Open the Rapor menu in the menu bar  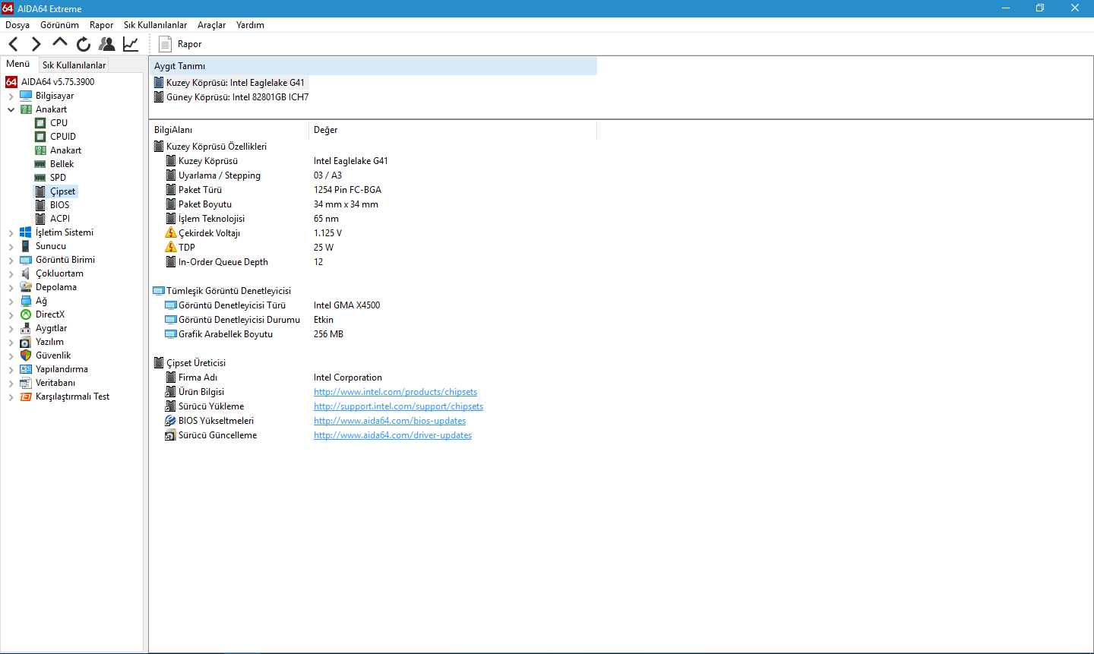[101, 25]
